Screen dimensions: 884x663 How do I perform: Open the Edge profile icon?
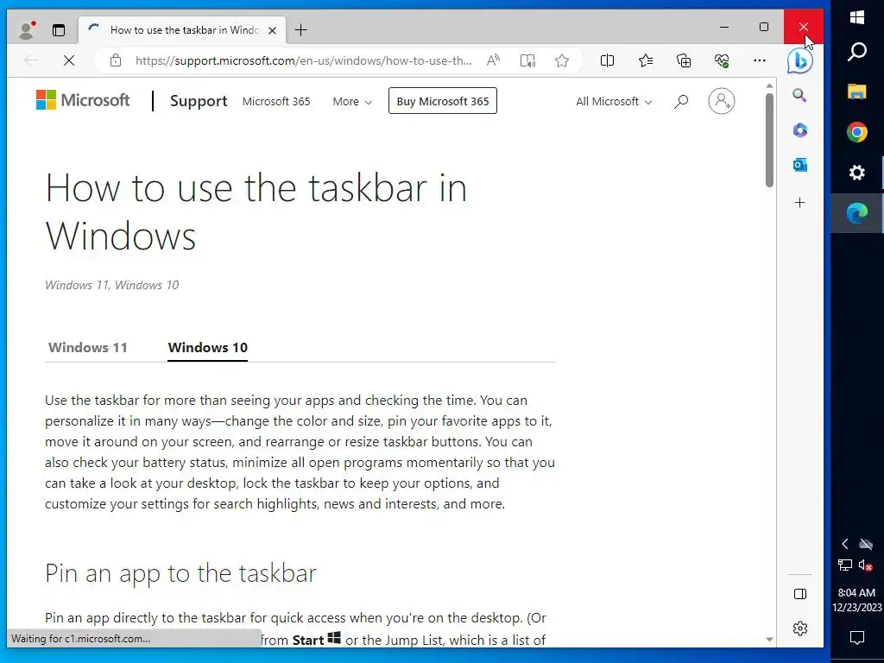coord(27,30)
